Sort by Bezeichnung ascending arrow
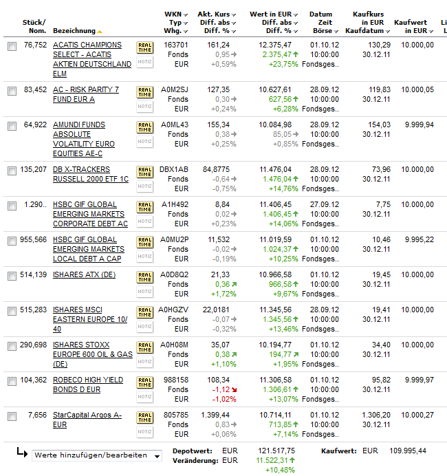This screenshot has height=476, width=447. point(99,32)
